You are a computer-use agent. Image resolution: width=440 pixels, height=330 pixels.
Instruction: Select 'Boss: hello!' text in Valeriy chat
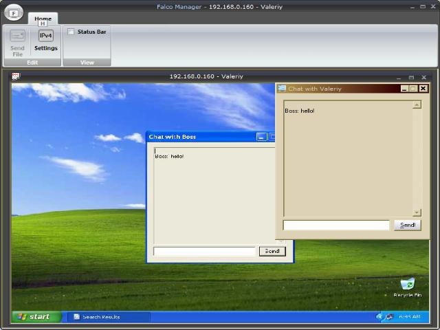tap(300, 111)
